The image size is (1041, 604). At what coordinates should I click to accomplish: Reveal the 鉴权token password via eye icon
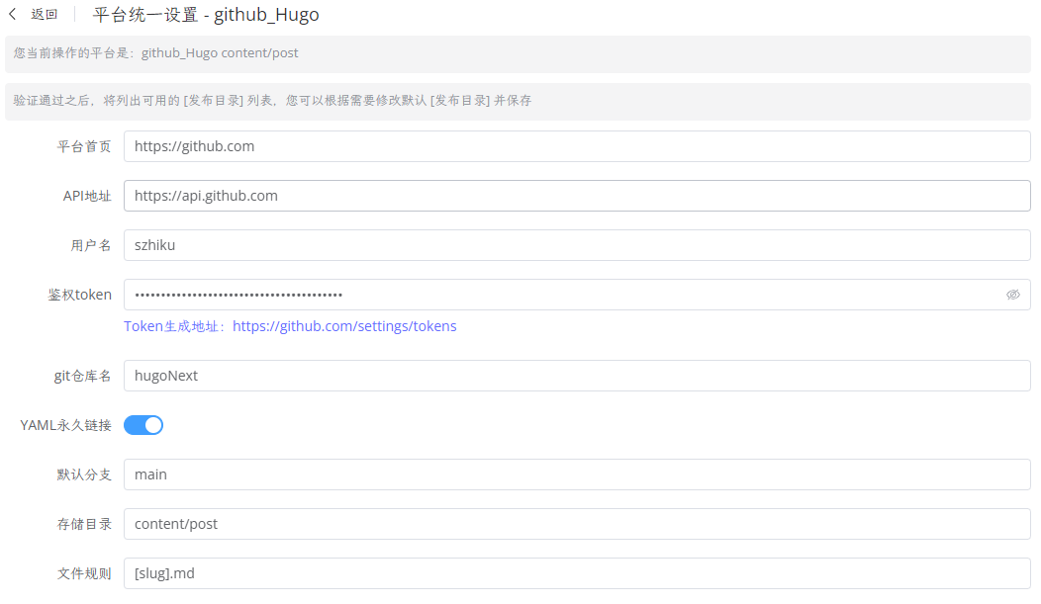(1012, 295)
